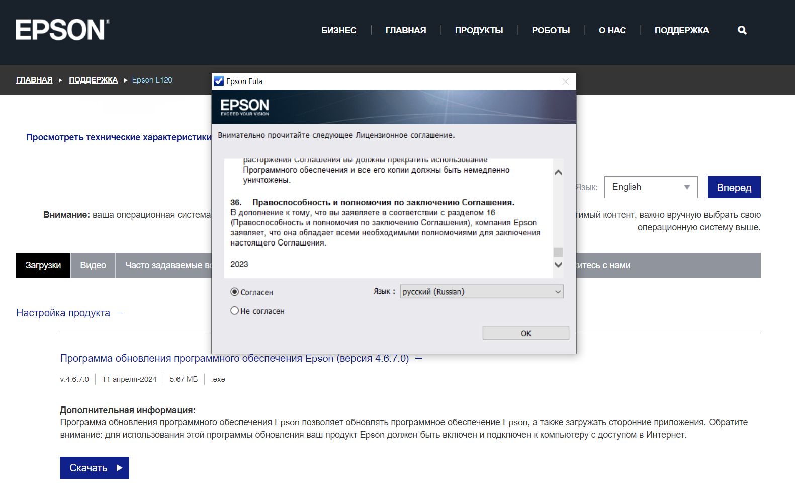This screenshot has width=795, height=490.
Task: Click the v.4.6.7.0 version text
Action: click(74, 379)
